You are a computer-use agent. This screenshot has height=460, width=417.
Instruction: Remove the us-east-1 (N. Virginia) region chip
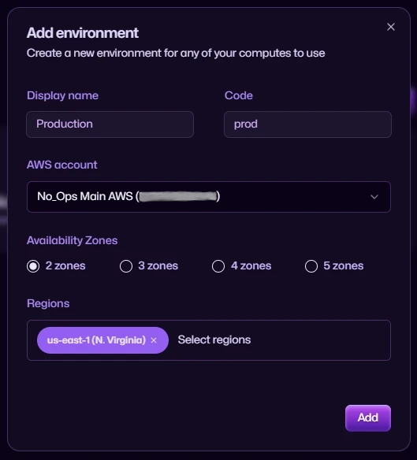point(154,340)
